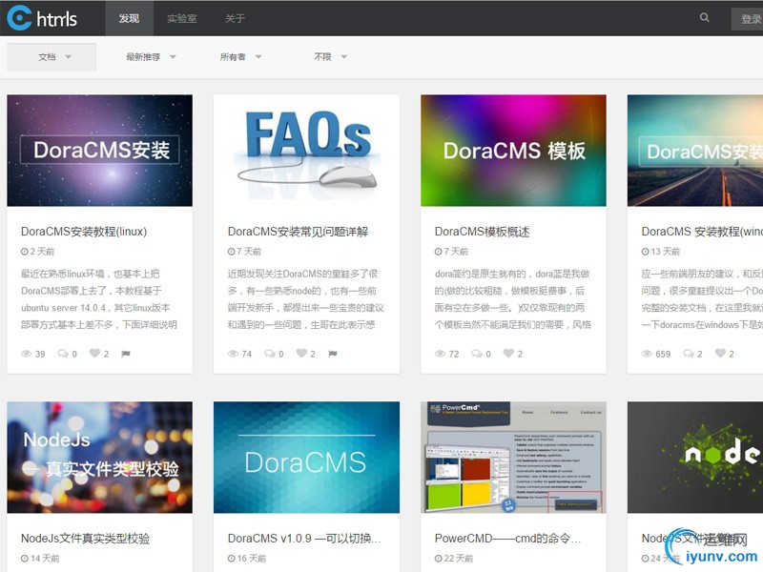Go to the 关于 nav tab
Viewport: 763px width, 572px height.
235,18
